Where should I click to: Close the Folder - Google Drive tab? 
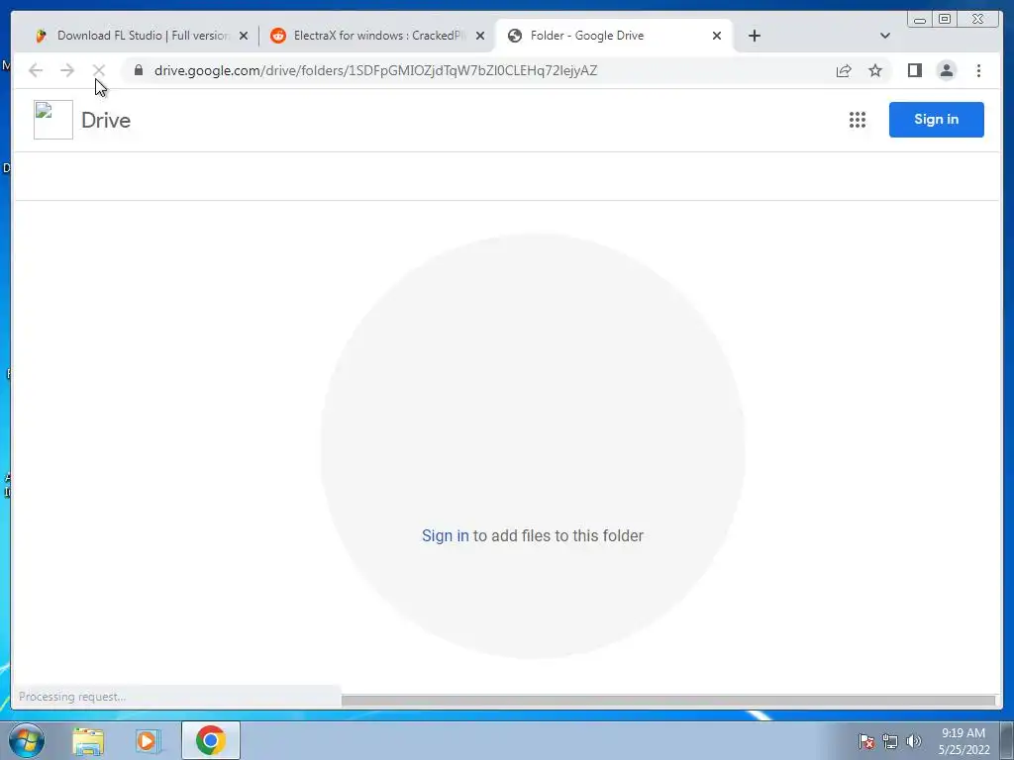click(717, 36)
